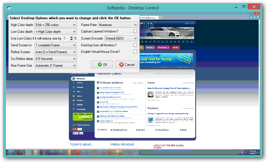Viewport: 268px width, 163px height.
Task: Confirm options with the OK button
Action: [x=102, y=64]
